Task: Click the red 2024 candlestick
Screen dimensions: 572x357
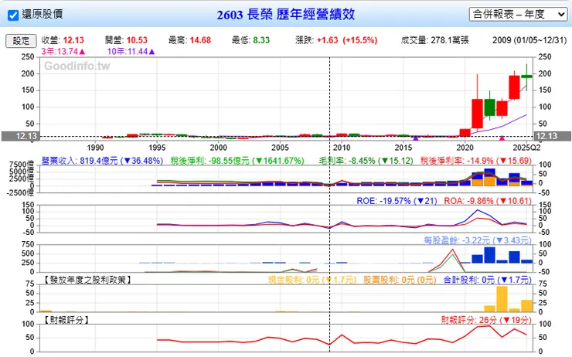Action: coord(514,87)
